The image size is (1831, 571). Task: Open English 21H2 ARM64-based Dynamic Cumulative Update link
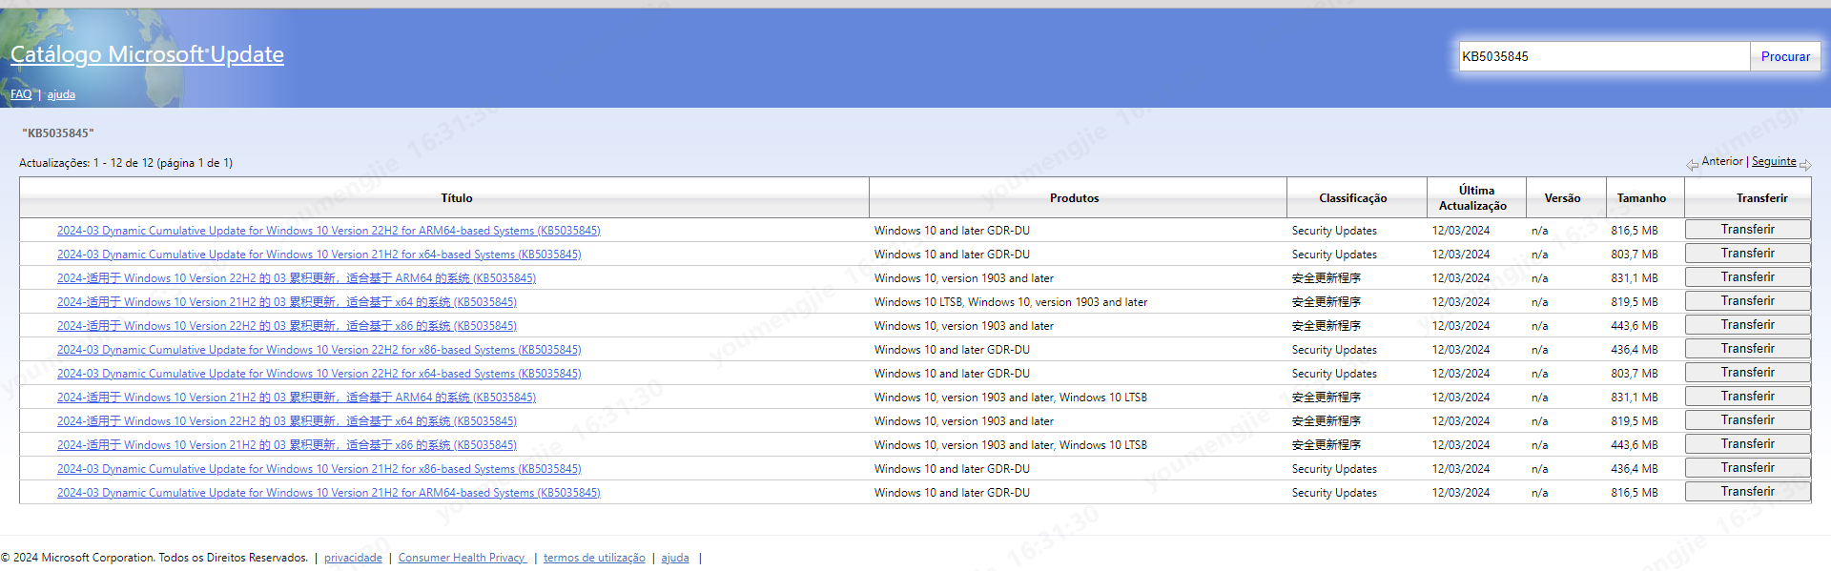[329, 493]
